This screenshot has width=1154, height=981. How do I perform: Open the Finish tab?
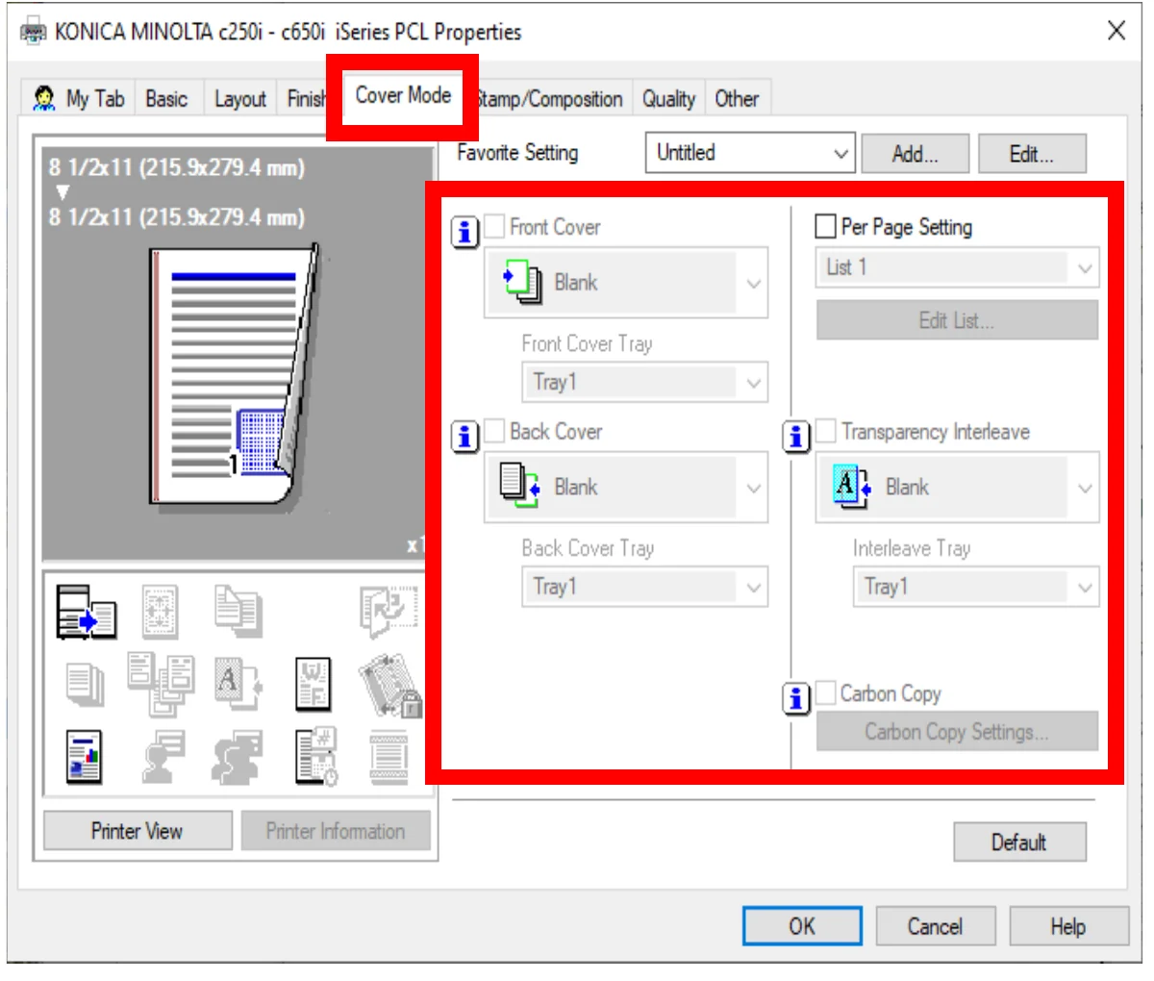(305, 99)
